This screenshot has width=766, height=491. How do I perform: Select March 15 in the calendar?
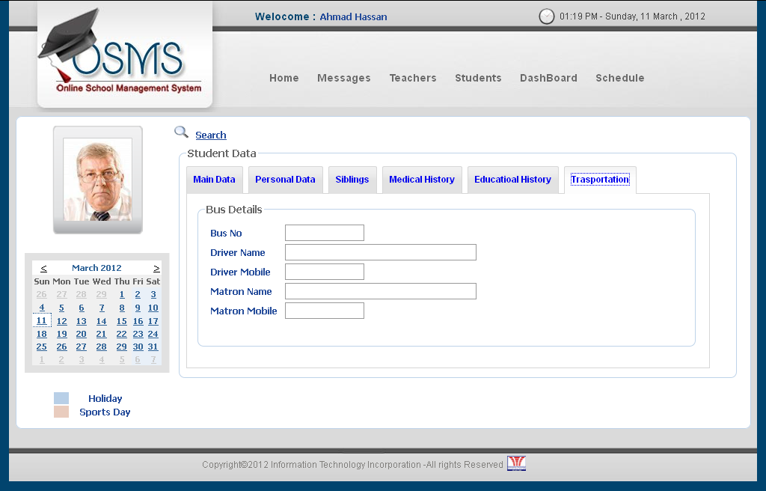pyautogui.click(x=122, y=321)
